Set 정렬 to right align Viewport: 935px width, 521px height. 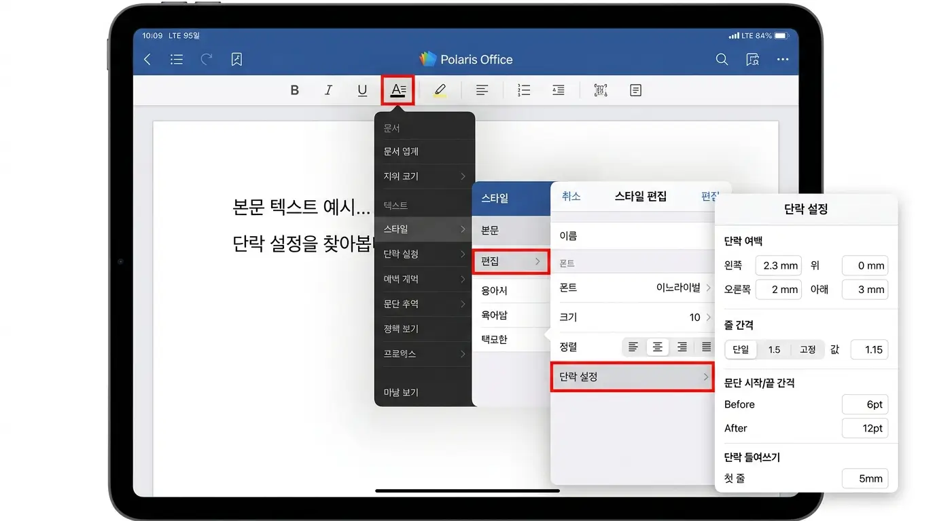pos(682,347)
